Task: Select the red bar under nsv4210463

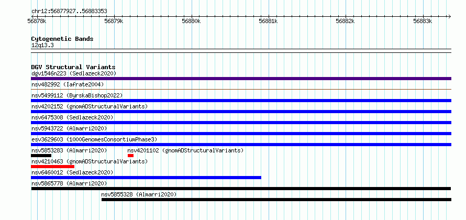Action: [x=52, y=167]
